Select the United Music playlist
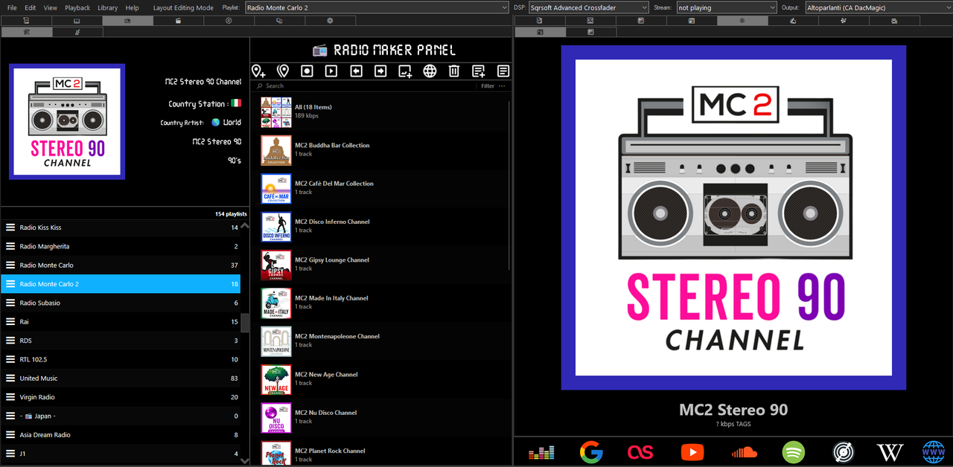 click(x=121, y=378)
